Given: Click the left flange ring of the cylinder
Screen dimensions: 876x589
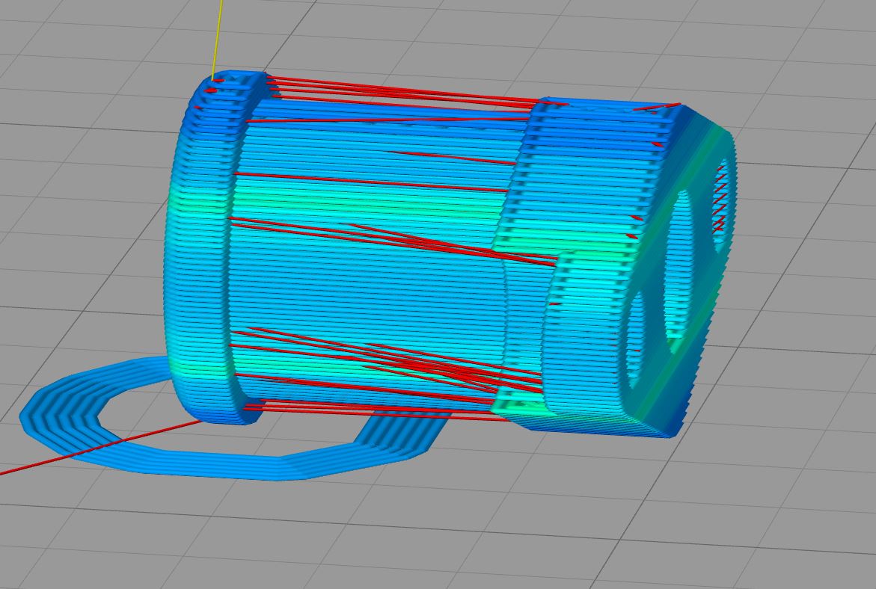Looking at the screenshot, I should click(198, 247).
